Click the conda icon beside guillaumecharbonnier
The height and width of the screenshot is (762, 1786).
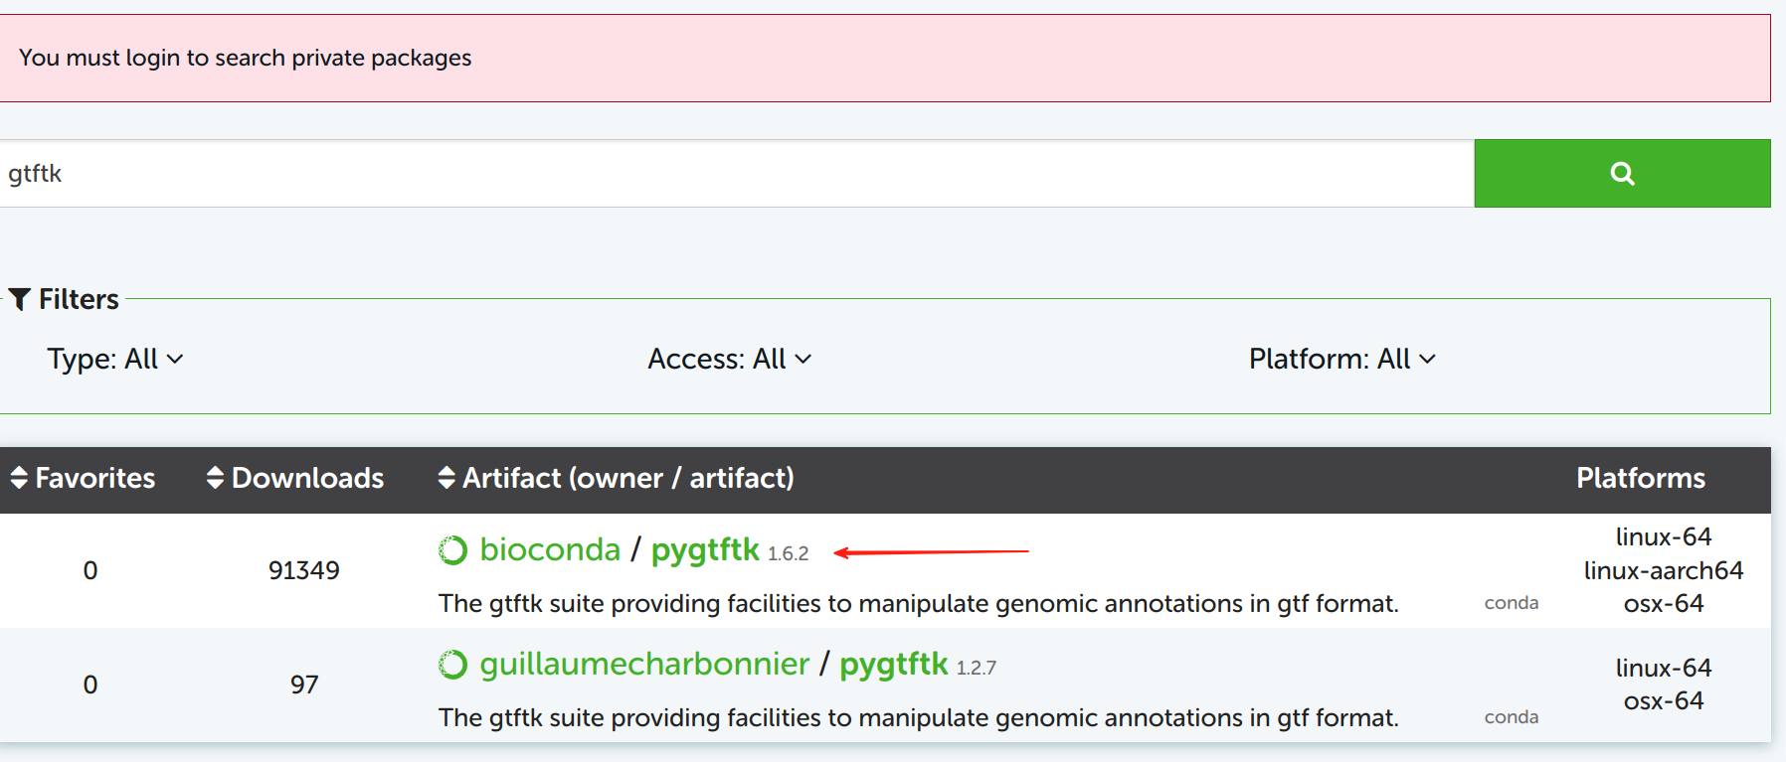(452, 665)
